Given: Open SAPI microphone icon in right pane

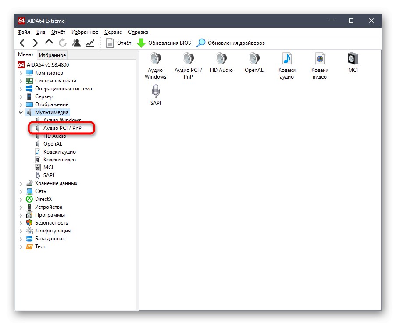Looking at the screenshot, I should coord(156,95).
